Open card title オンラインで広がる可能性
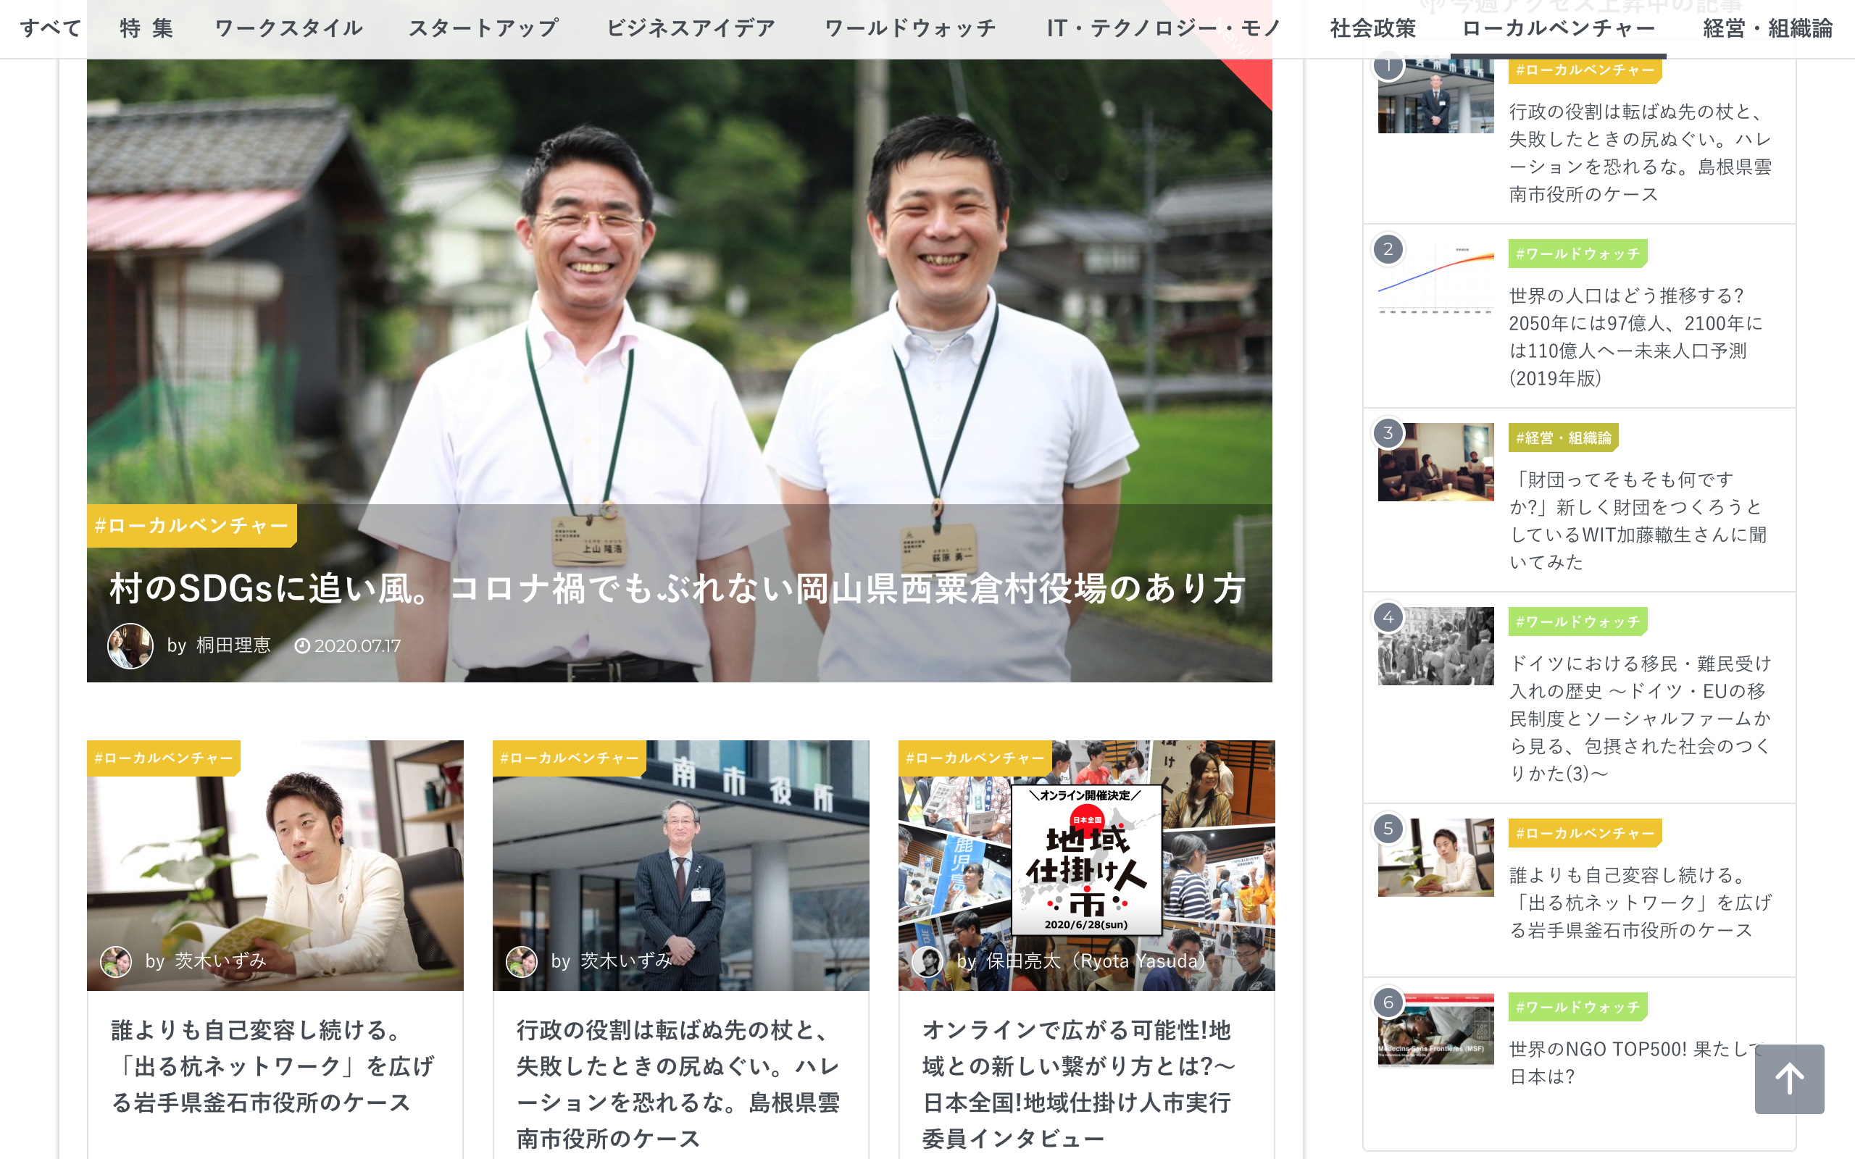The width and height of the screenshot is (1855, 1159). coord(1078,1084)
